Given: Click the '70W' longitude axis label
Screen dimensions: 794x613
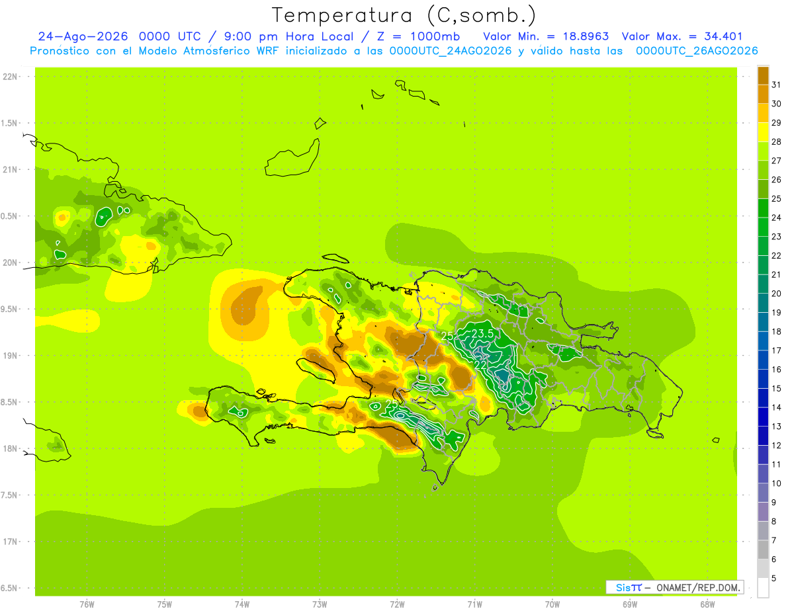Looking at the screenshot, I should click(x=552, y=604).
